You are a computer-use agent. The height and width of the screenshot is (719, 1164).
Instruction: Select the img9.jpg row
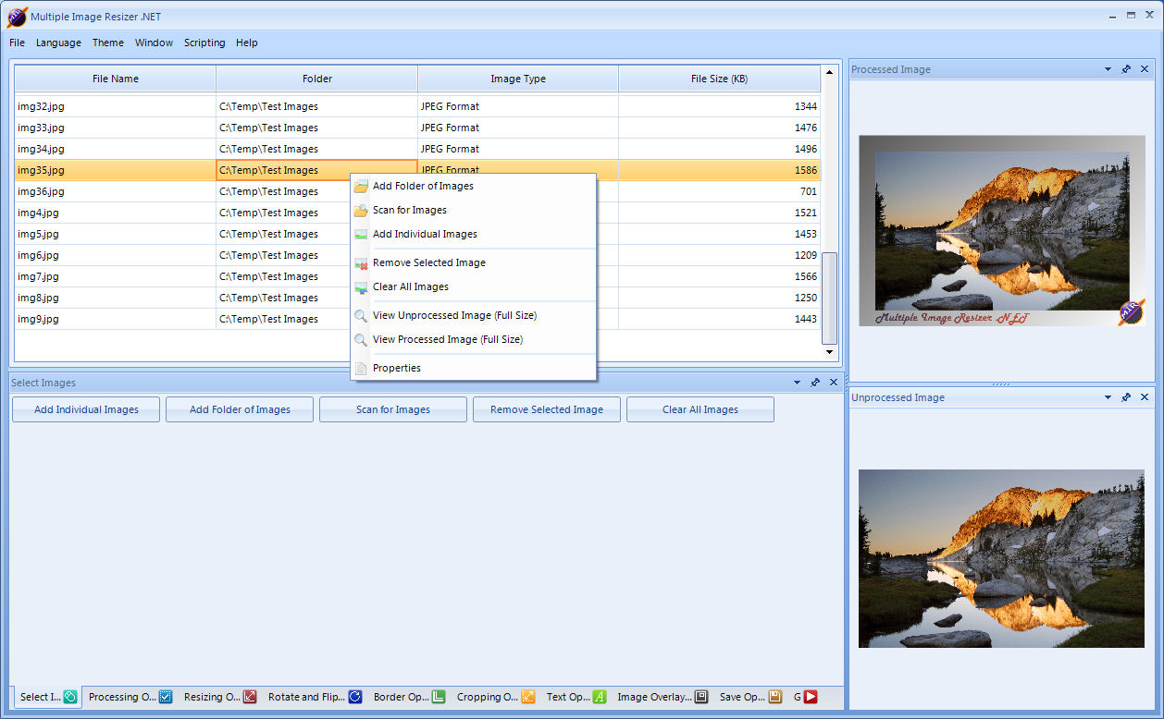pyautogui.click(x=417, y=319)
